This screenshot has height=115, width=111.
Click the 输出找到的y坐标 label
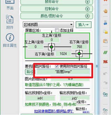(73, 93)
